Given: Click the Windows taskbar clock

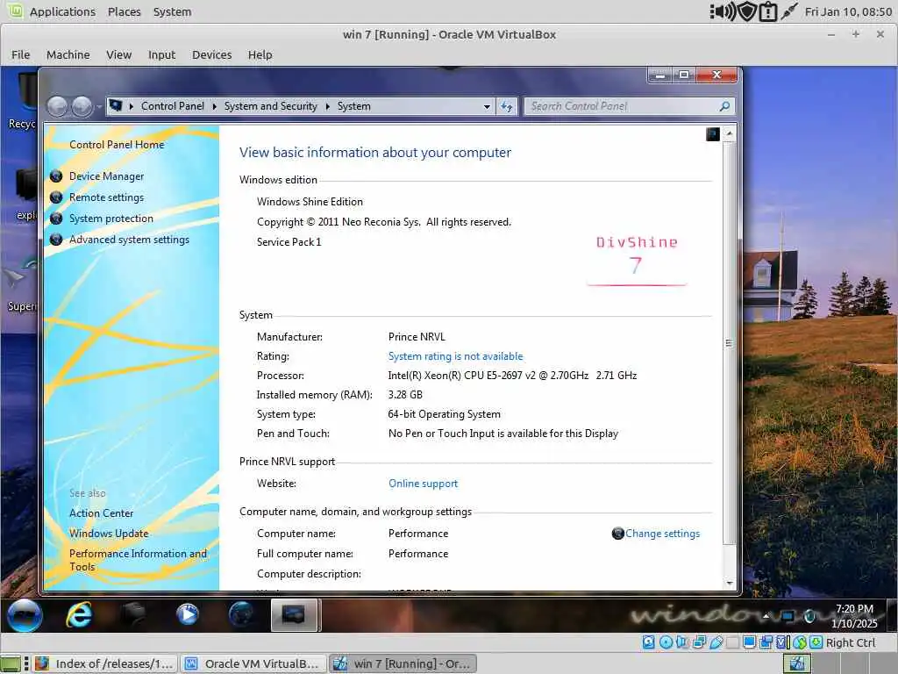Looking at the screenshot, I should pos(854,616).
